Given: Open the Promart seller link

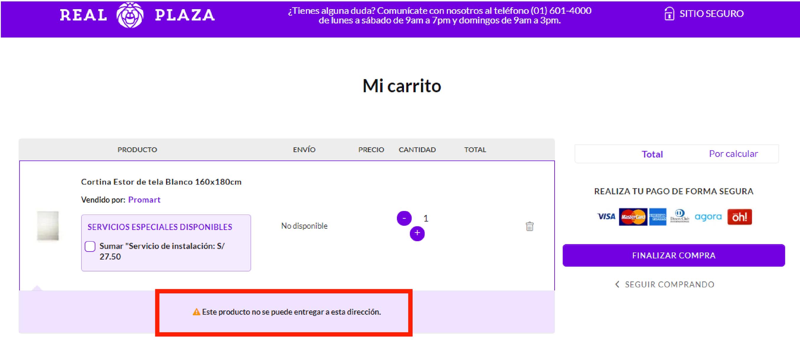Looking at the screenshot, I should coord(144,200).
